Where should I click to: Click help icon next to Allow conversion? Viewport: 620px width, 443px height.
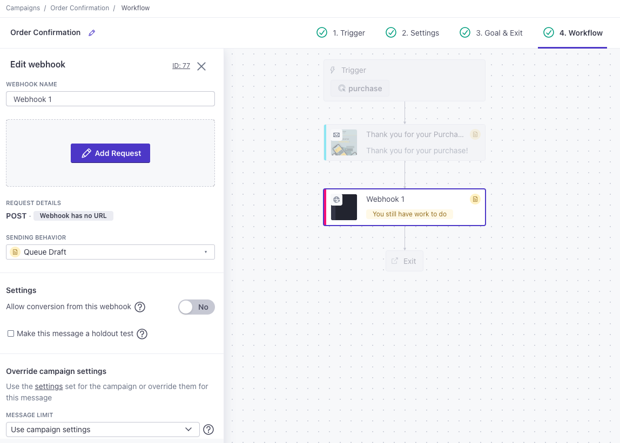(x=140, y=307)
